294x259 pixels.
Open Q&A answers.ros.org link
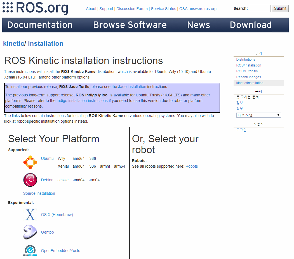click(198, 9)
